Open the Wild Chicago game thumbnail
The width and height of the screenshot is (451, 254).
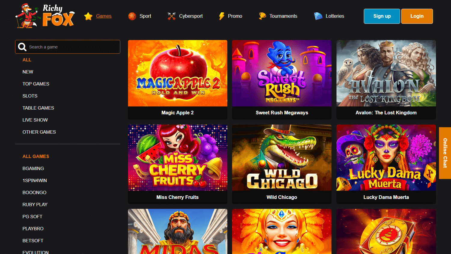(282, 158)
